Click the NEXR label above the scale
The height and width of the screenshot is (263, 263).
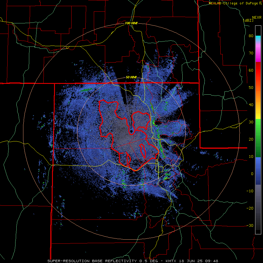pyautogui.click(x=257, y=18)
